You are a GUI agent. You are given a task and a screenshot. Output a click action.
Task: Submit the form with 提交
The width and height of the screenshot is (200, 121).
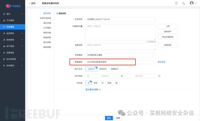click(x=109, y=118)
